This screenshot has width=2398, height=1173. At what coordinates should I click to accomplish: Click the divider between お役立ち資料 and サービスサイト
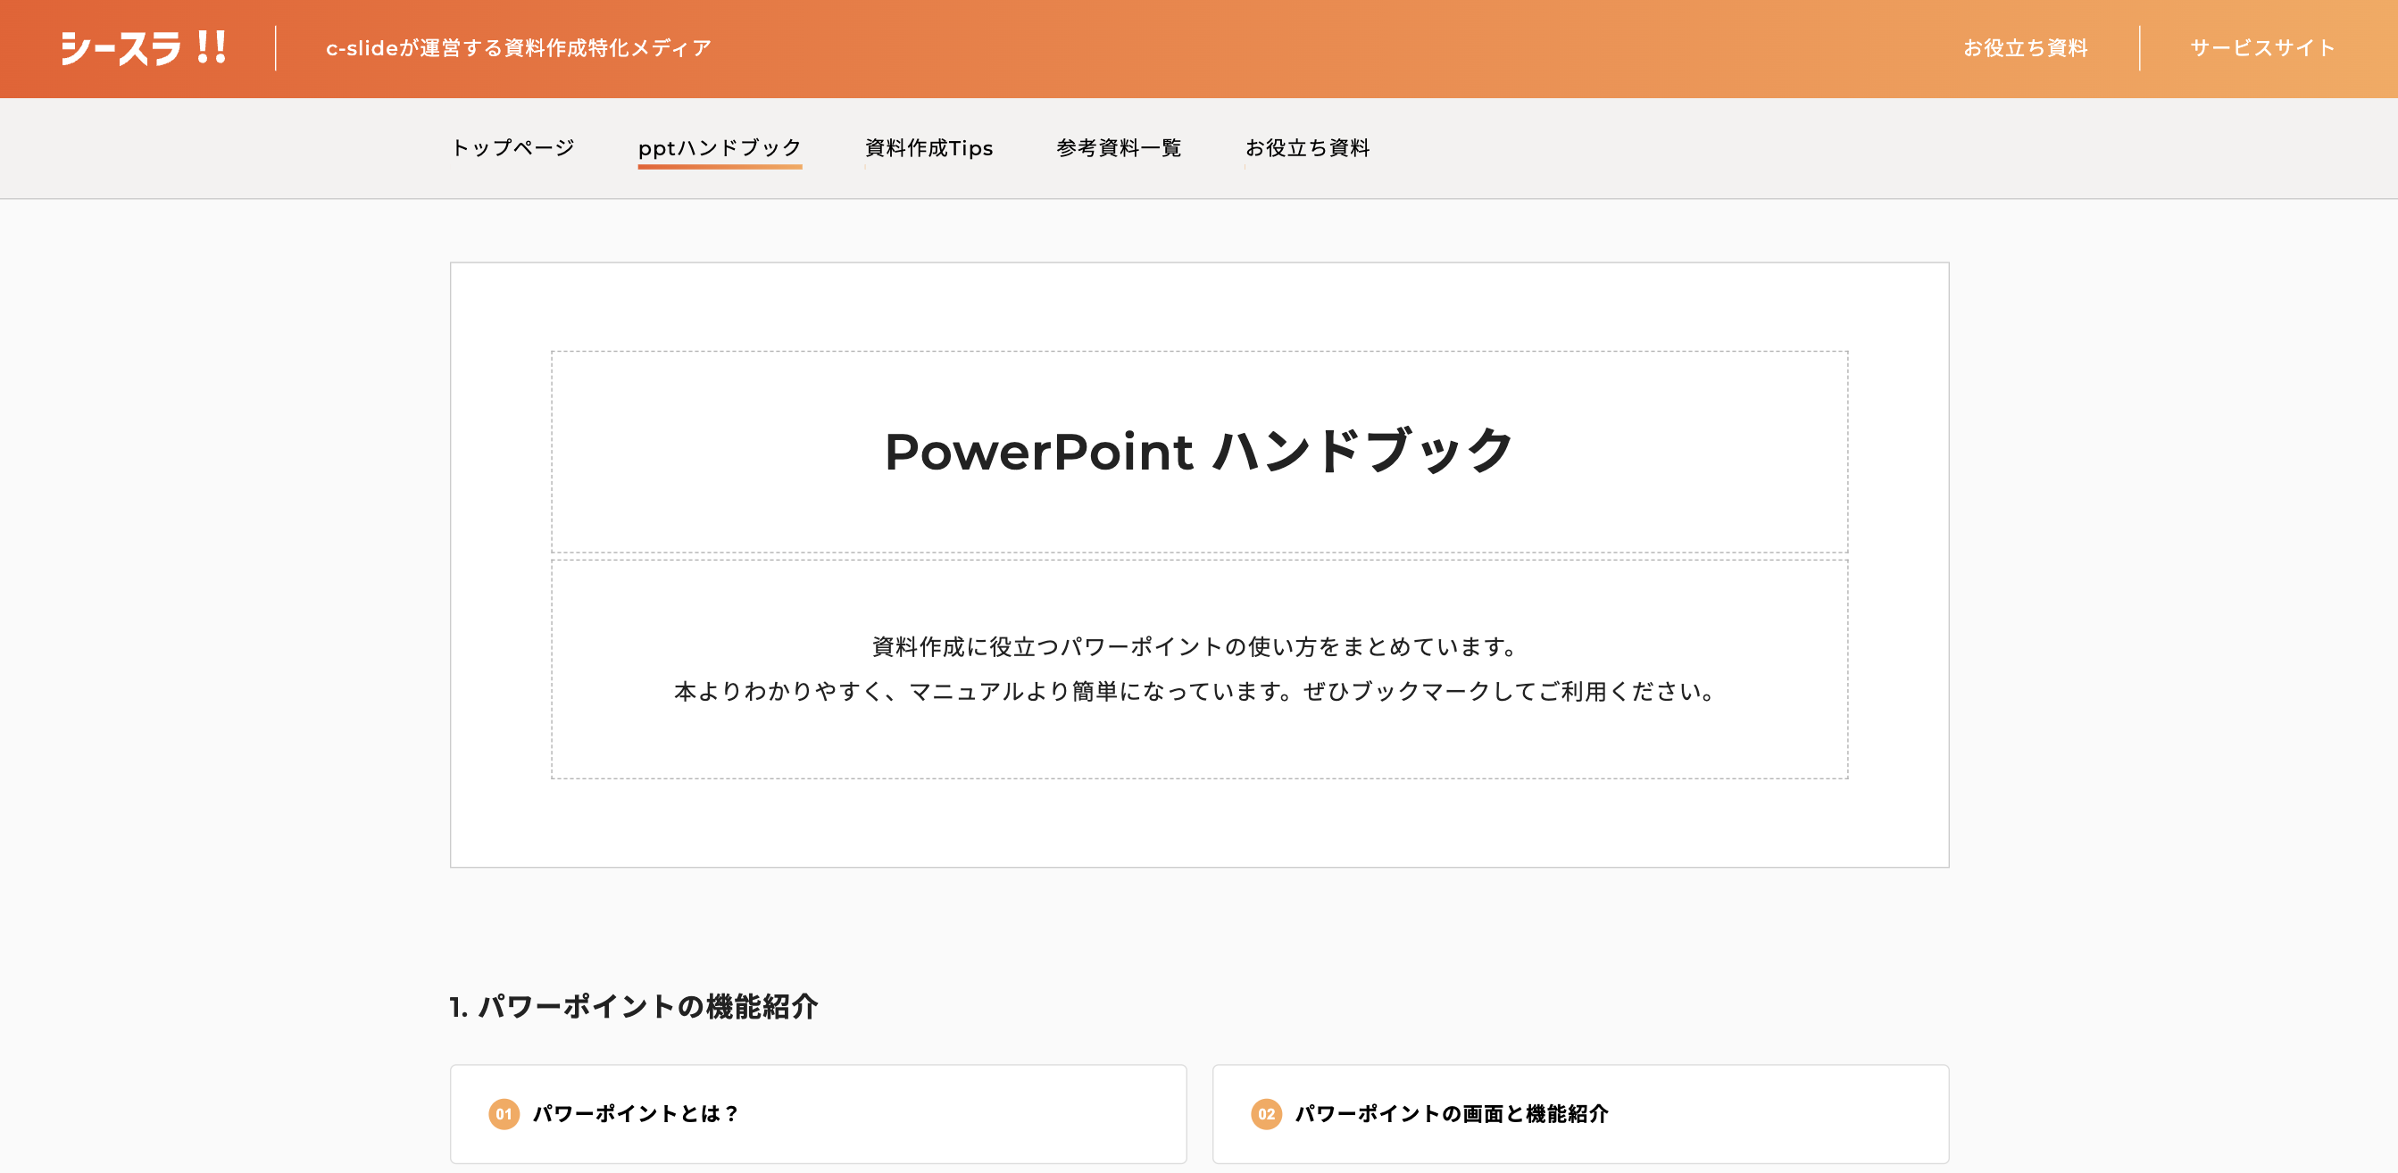tap(2139, 48)
